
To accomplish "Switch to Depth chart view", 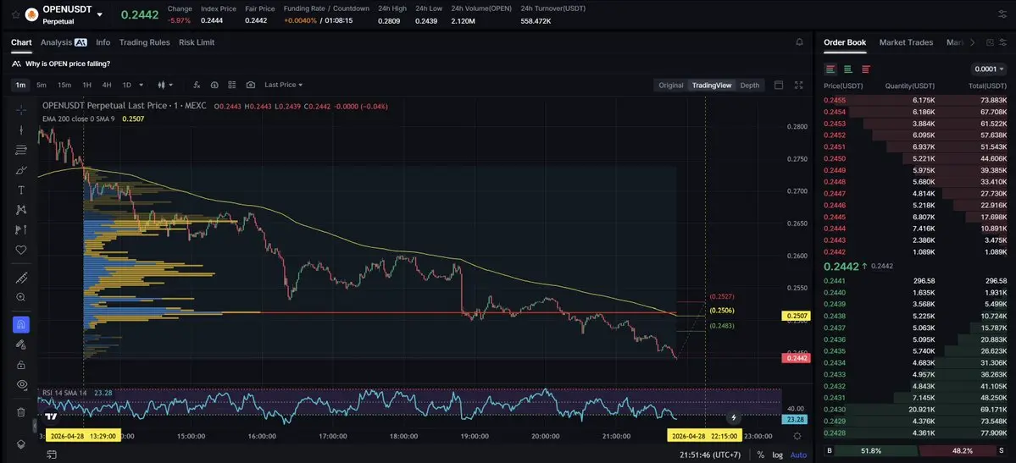I will [750, 85].
